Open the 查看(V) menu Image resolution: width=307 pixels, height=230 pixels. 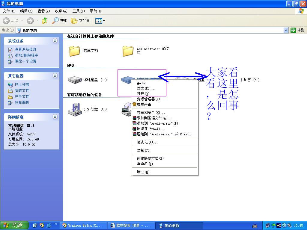coord(44,11)
